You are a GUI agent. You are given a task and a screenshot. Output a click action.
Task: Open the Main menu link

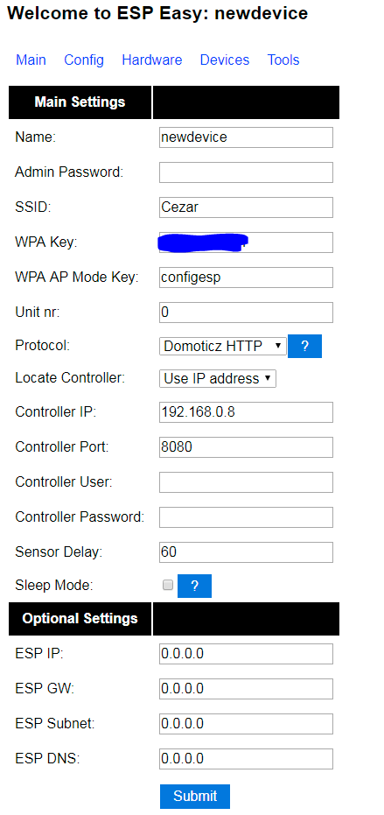click(x=31, y=60)
